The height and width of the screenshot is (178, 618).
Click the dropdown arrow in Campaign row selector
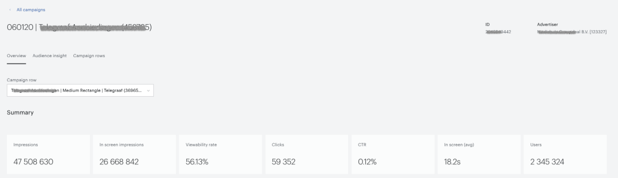(149, 90)
